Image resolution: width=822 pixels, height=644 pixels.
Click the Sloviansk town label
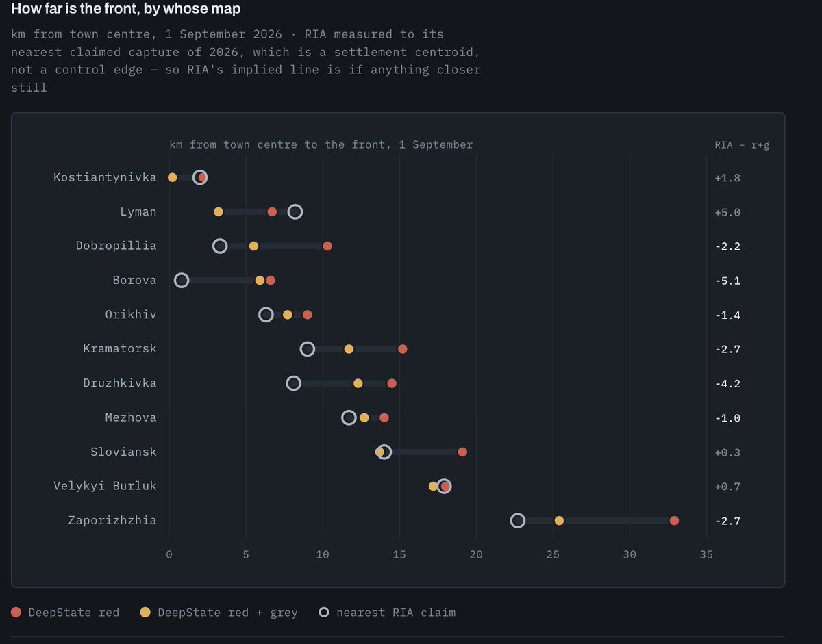[123, 451]
